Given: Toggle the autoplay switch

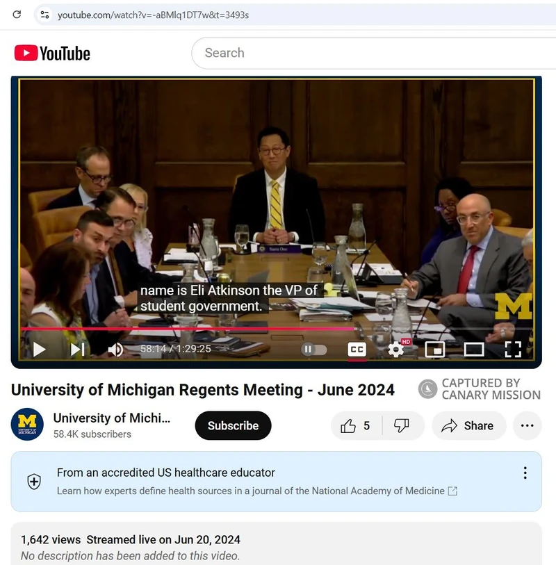Looking at the screenshot, I should tap(314, 349).
